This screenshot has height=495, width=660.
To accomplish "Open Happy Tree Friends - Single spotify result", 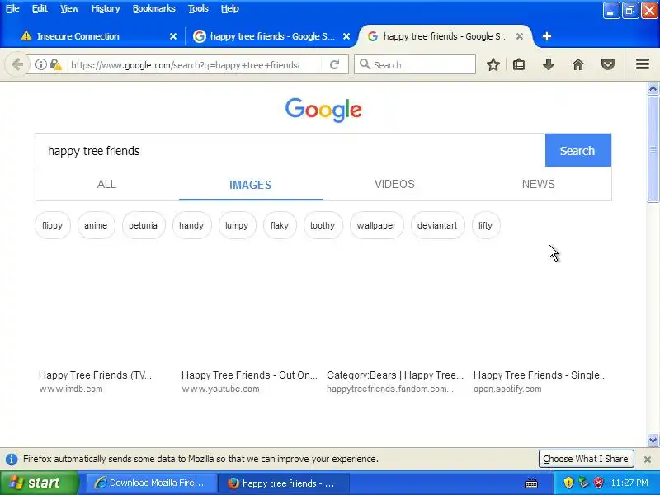I will click(540, 375).
